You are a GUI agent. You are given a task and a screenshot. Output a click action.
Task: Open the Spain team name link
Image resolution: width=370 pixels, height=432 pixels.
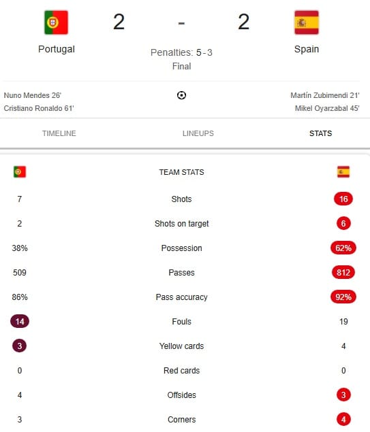tap(307, 49)
